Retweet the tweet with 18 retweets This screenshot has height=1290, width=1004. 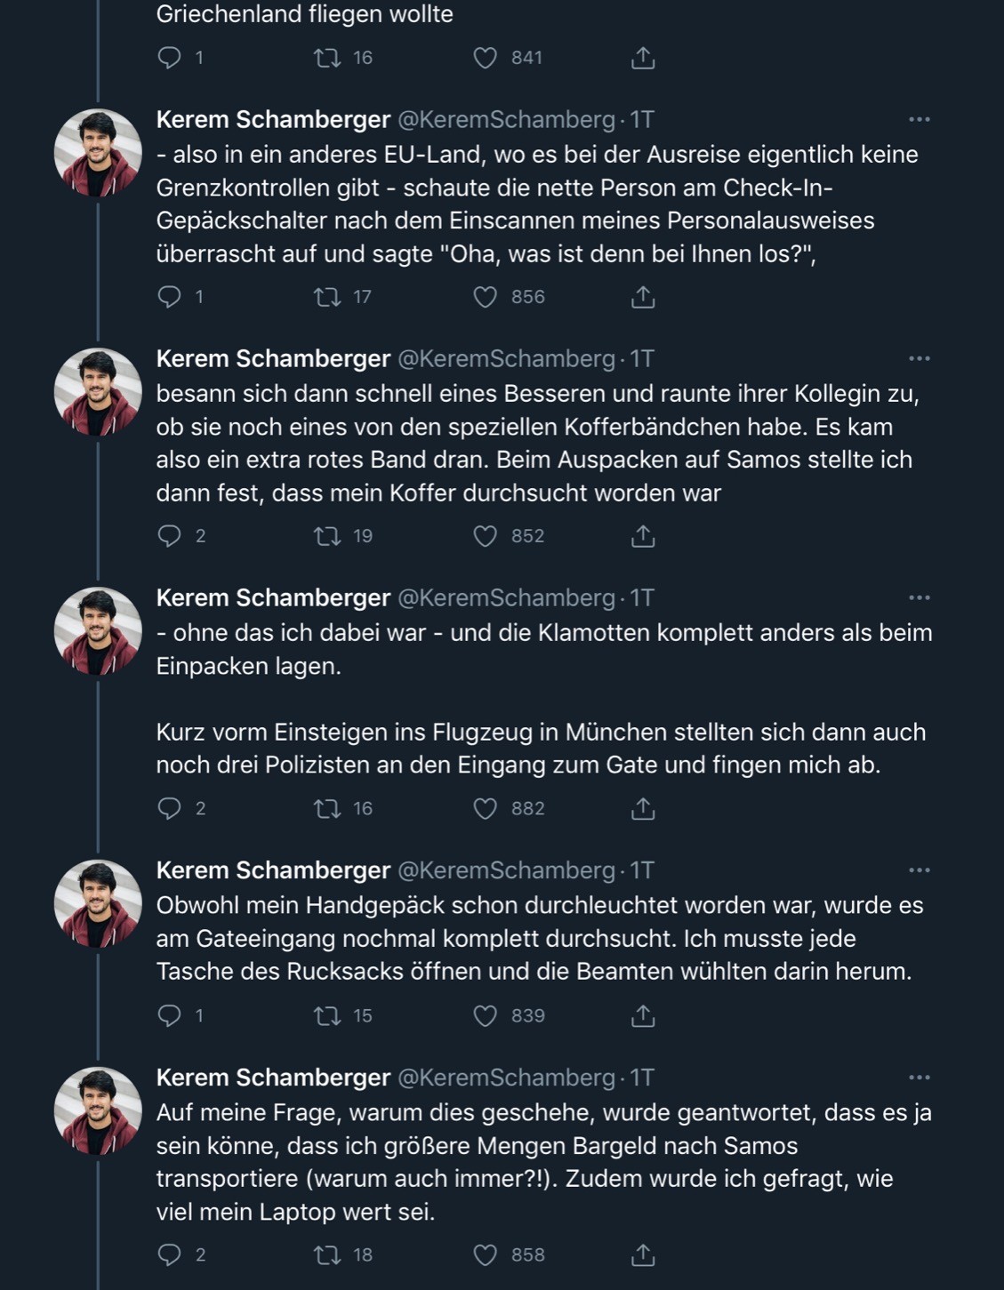[327, 1254]
